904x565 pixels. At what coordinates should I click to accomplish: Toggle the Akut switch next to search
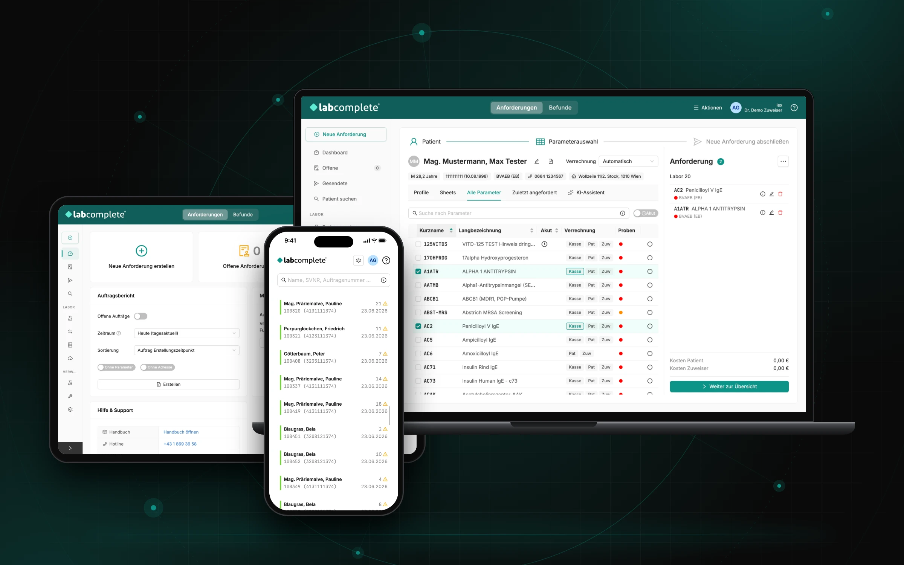646,213
